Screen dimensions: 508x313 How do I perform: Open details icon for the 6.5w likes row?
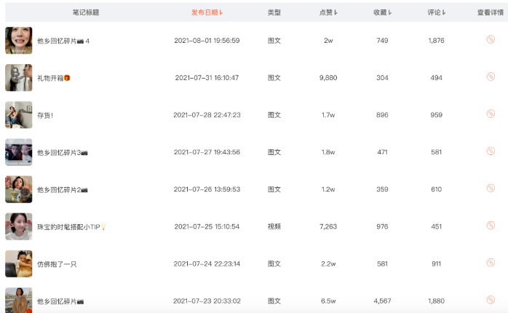click(x=491, y=300)
